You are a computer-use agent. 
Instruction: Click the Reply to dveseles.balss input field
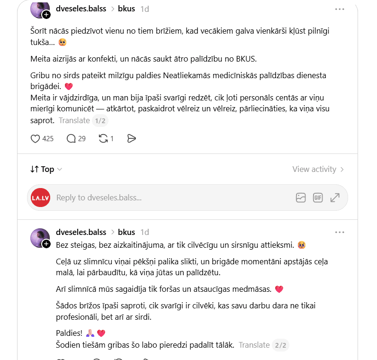(173, 198)
